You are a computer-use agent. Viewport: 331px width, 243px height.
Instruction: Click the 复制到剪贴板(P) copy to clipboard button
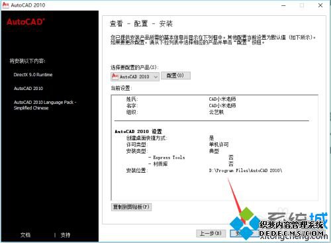(x=131, y=207)
